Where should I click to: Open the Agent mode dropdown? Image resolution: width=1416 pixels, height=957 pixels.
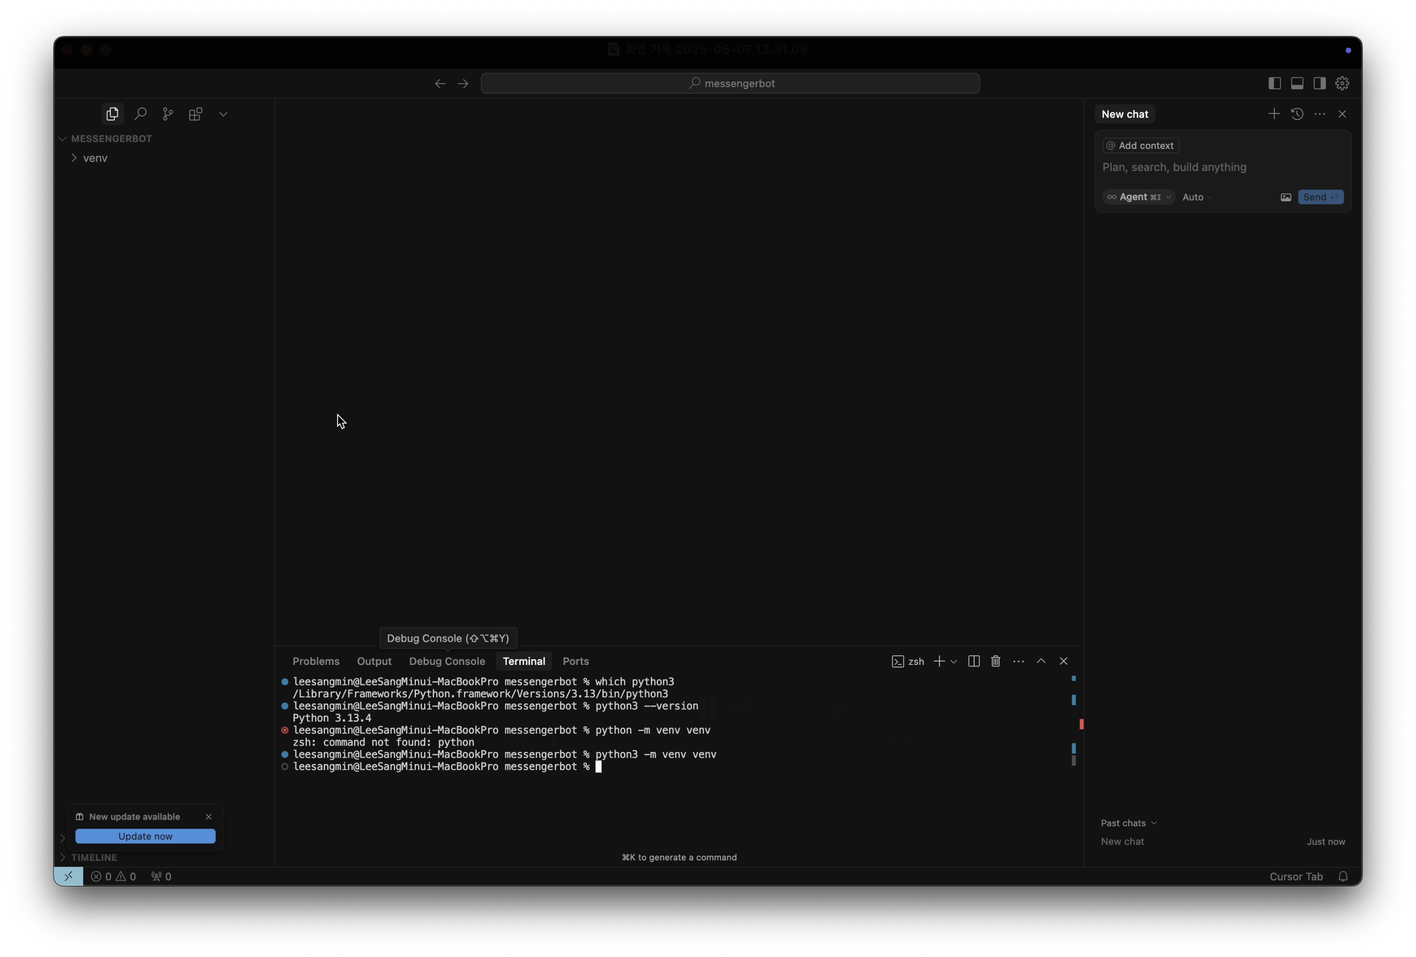tap(1138, 197)
